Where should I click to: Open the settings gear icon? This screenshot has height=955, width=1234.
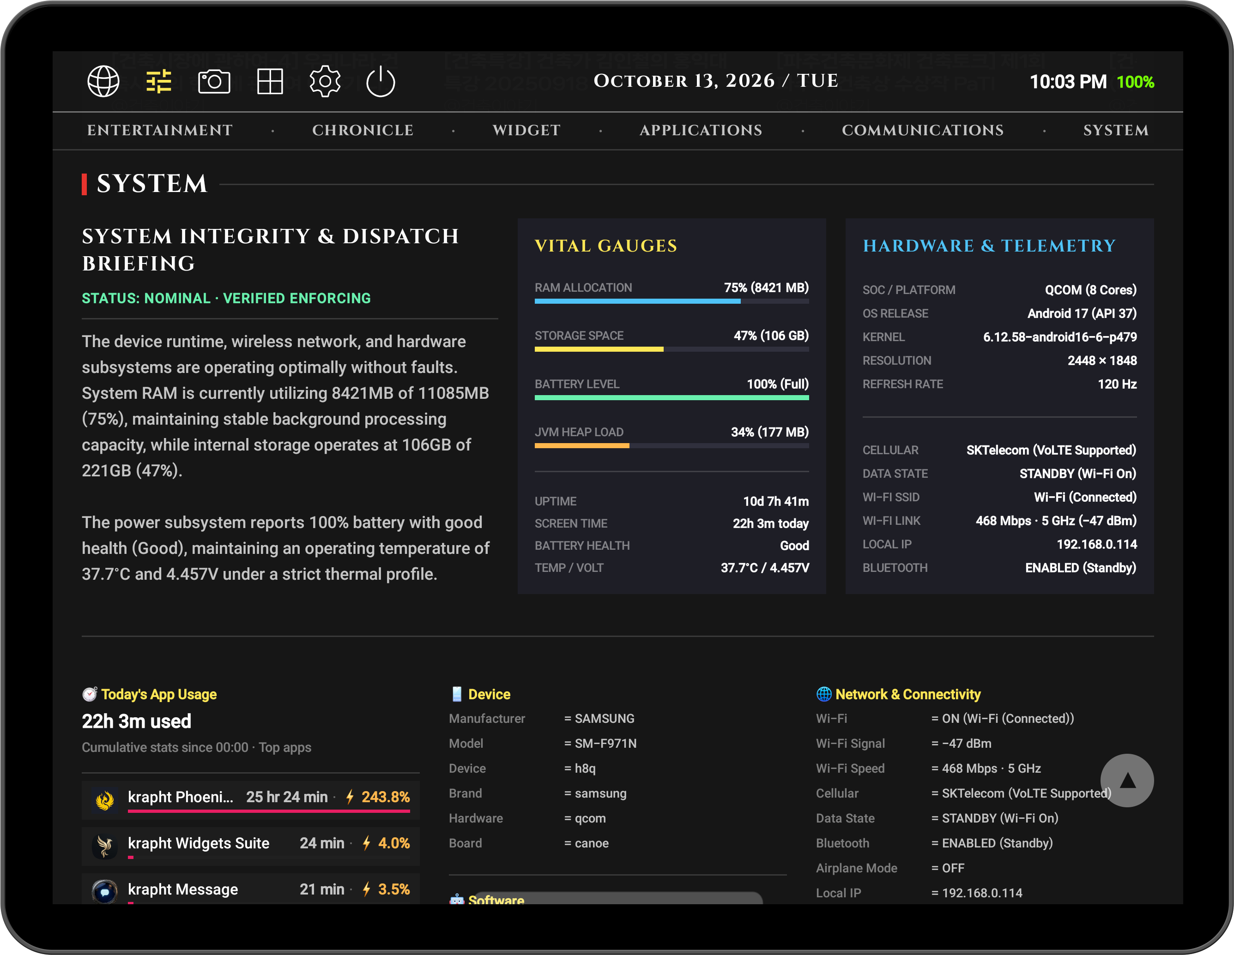tap(325, 82)
